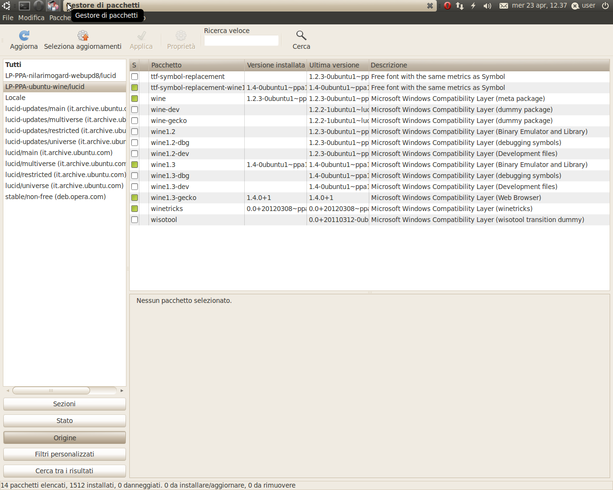Click the origin list right scroll arrow
Image resolution: width=613 pixels, height=490 pixels.
[122, 390]
